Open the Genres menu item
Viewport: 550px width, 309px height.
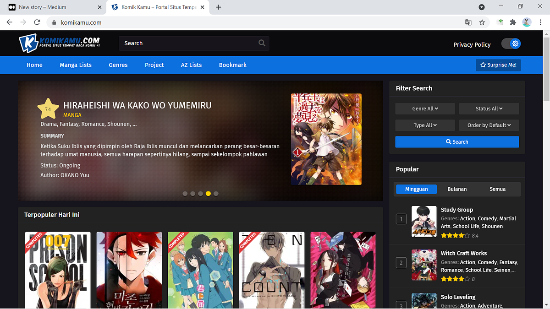tap(118, 65)
